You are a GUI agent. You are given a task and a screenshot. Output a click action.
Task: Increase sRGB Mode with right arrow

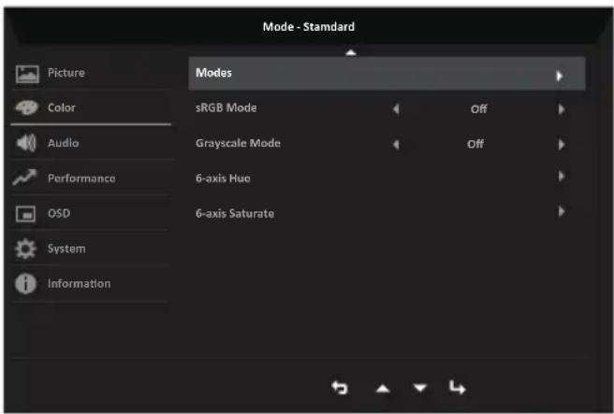pos(562,109)
